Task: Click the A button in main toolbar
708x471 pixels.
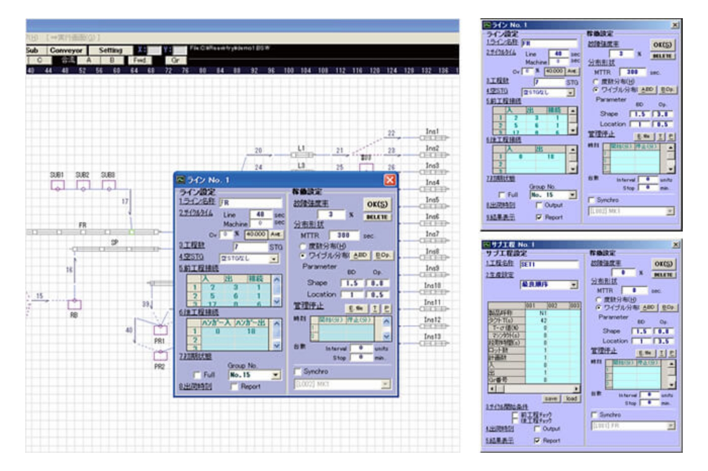Action: (x=88, y=60)
